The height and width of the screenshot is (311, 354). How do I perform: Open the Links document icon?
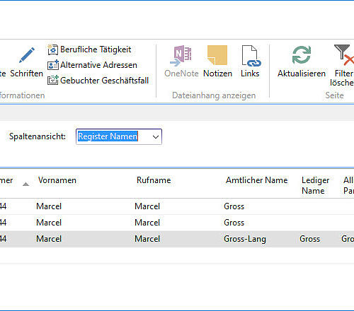click(251, 56)
